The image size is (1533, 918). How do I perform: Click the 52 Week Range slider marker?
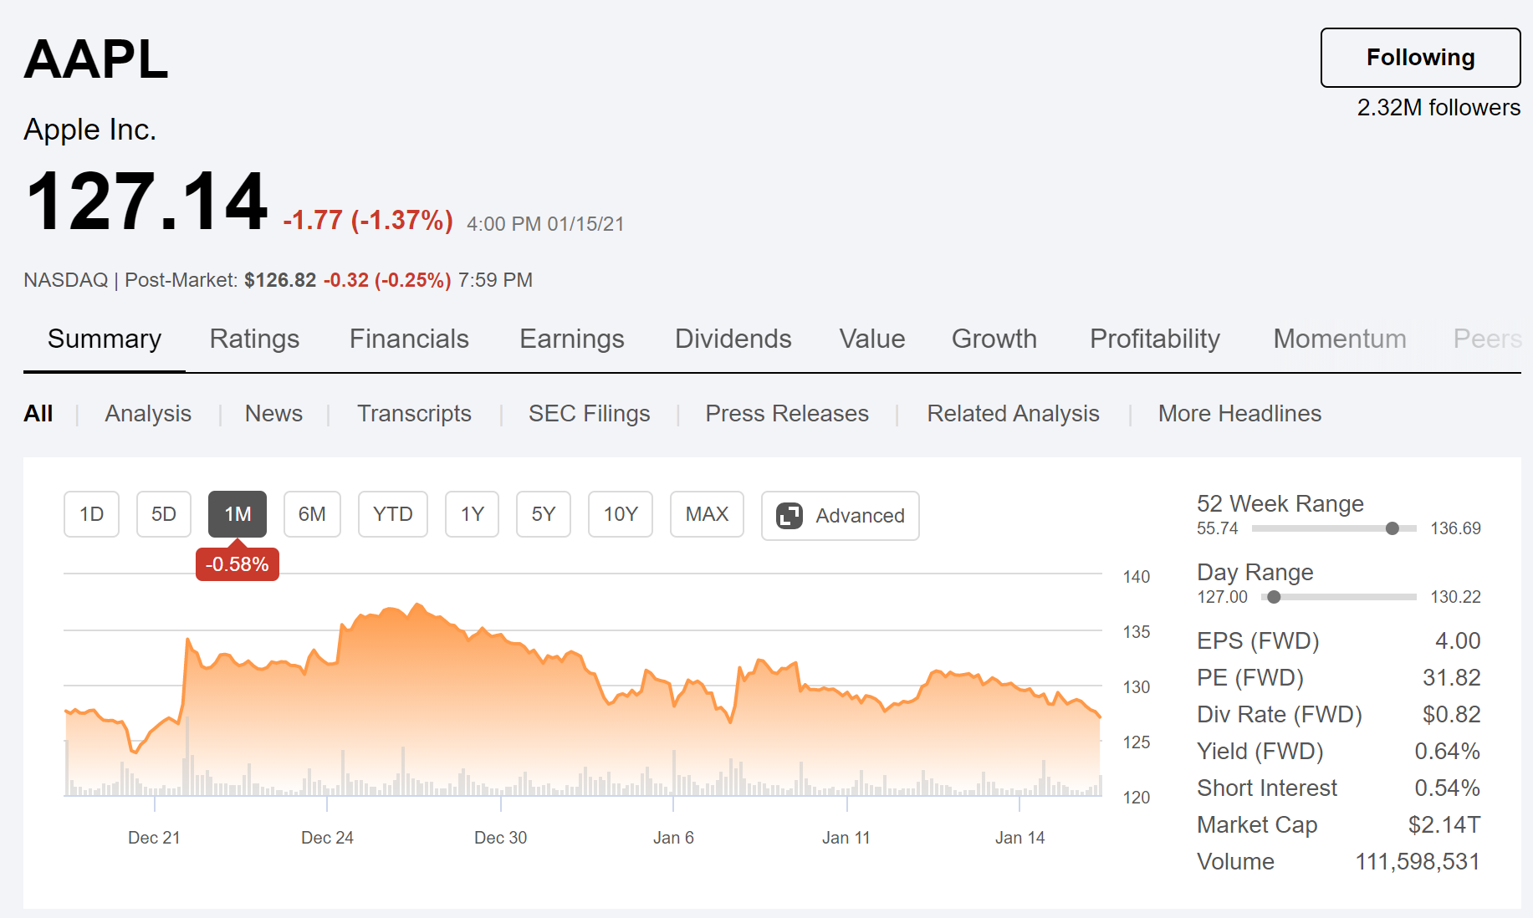point(1392,528)
